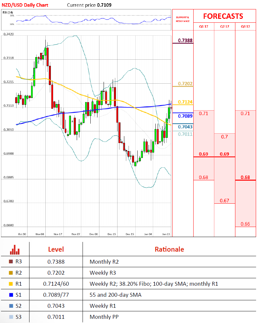Select the R1 yellow color swatch
This screenshot has height=323, width=259.
click(11, 284)
